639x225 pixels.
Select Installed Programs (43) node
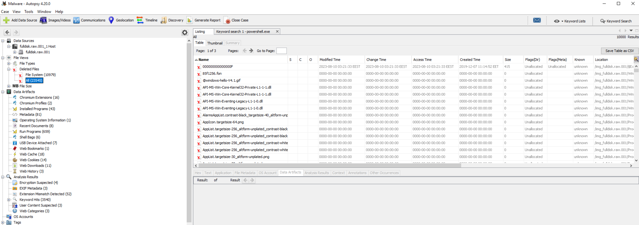click(37, 109)
